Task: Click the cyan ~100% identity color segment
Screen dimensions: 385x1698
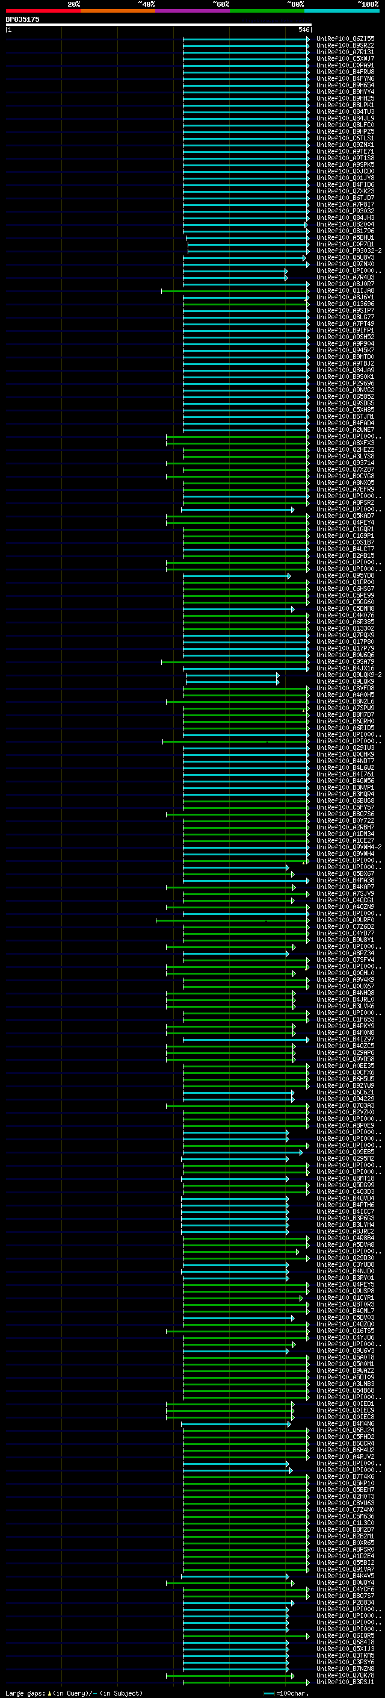Action: pos(342,11)
